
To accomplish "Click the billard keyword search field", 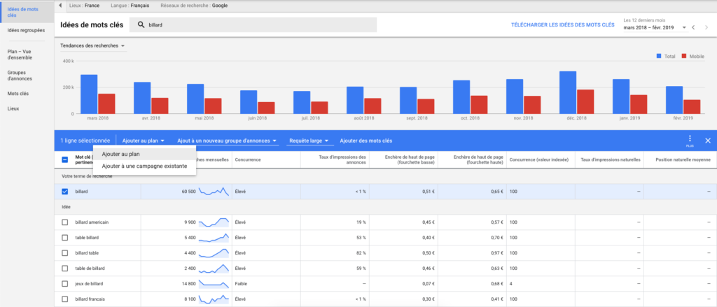I will pos(253,25).
